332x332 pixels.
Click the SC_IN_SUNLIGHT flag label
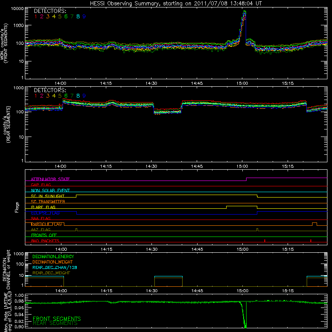coord(48,196)
